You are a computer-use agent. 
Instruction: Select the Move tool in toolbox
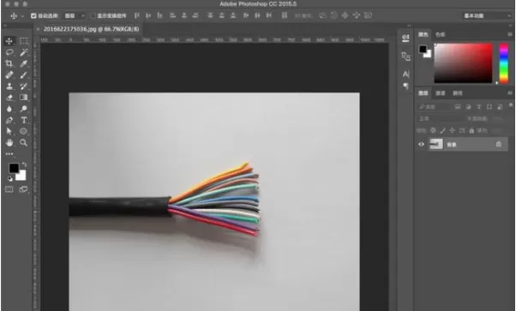[x=9, y=41]
